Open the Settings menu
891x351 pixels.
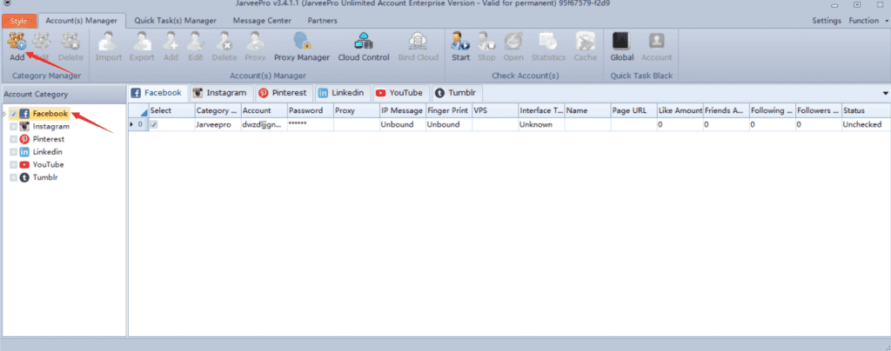click(x=826, y=20)
